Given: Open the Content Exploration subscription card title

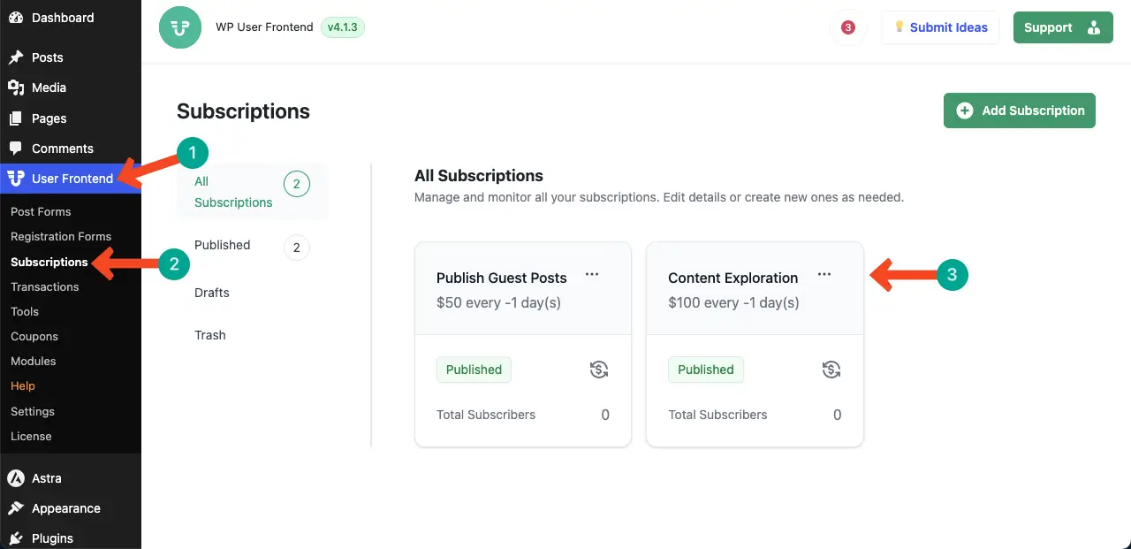Looking at the screenshot, I should [732, 278].
